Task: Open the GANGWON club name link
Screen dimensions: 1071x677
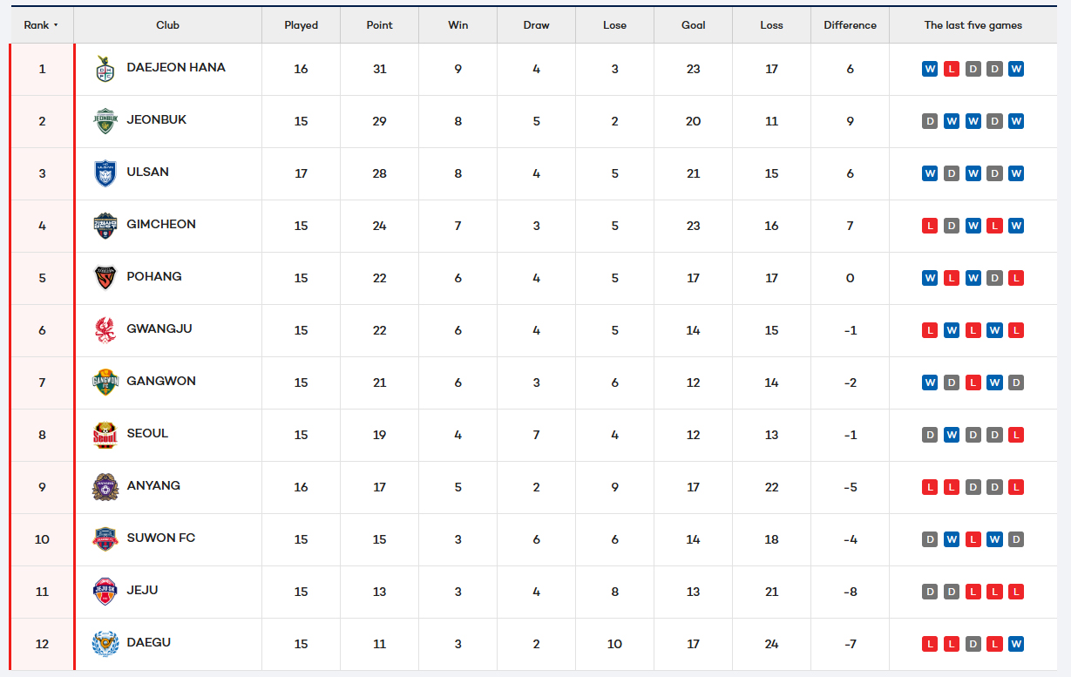Action: click(x=160, y=381)
